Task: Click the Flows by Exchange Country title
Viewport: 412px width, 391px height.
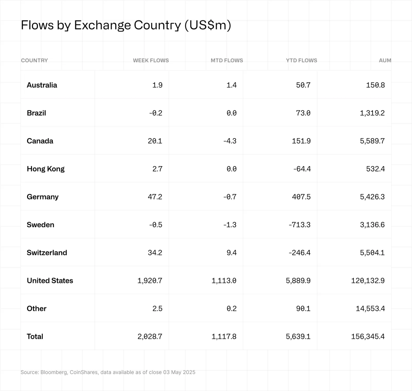Action: click(x=126, y=25)
